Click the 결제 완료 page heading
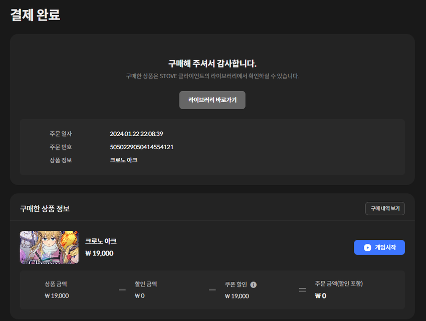Screen dimensions: 426x321 [x=35, y=15]
